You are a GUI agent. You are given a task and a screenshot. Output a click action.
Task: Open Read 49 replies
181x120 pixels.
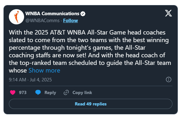(91, 104)
